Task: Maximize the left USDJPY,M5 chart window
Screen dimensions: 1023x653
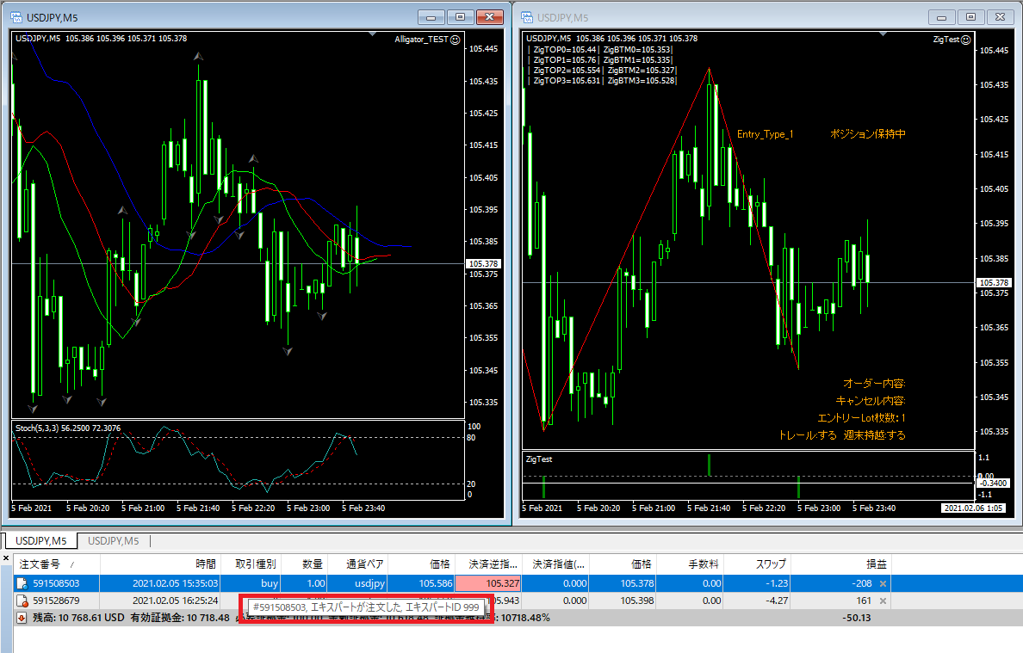Action: pyautogui.click(x=461, y=17)
